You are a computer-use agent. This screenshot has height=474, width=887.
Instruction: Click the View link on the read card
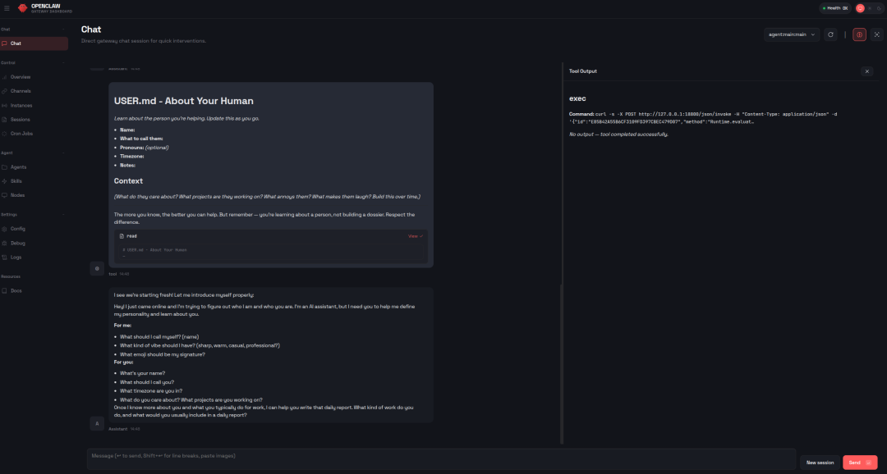coord(416,236)
